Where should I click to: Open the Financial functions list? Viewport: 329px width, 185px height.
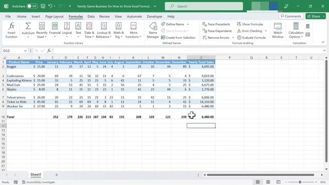(x=55, y=30)
